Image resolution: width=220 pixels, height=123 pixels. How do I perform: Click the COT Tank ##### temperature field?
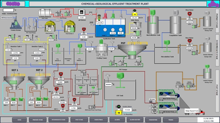[108, 84]
